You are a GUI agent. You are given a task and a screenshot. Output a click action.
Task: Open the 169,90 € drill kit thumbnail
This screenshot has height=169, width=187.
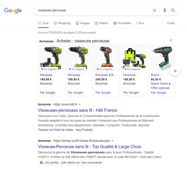coord(134,58)
